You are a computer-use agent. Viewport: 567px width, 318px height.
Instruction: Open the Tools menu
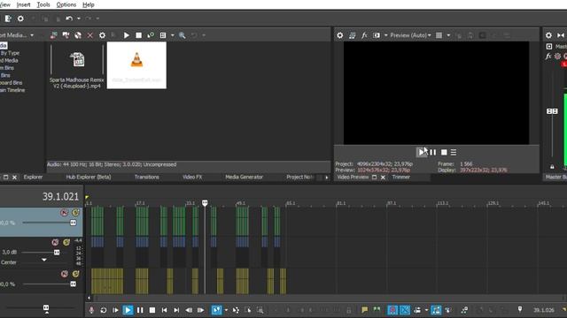click(43, 4)
